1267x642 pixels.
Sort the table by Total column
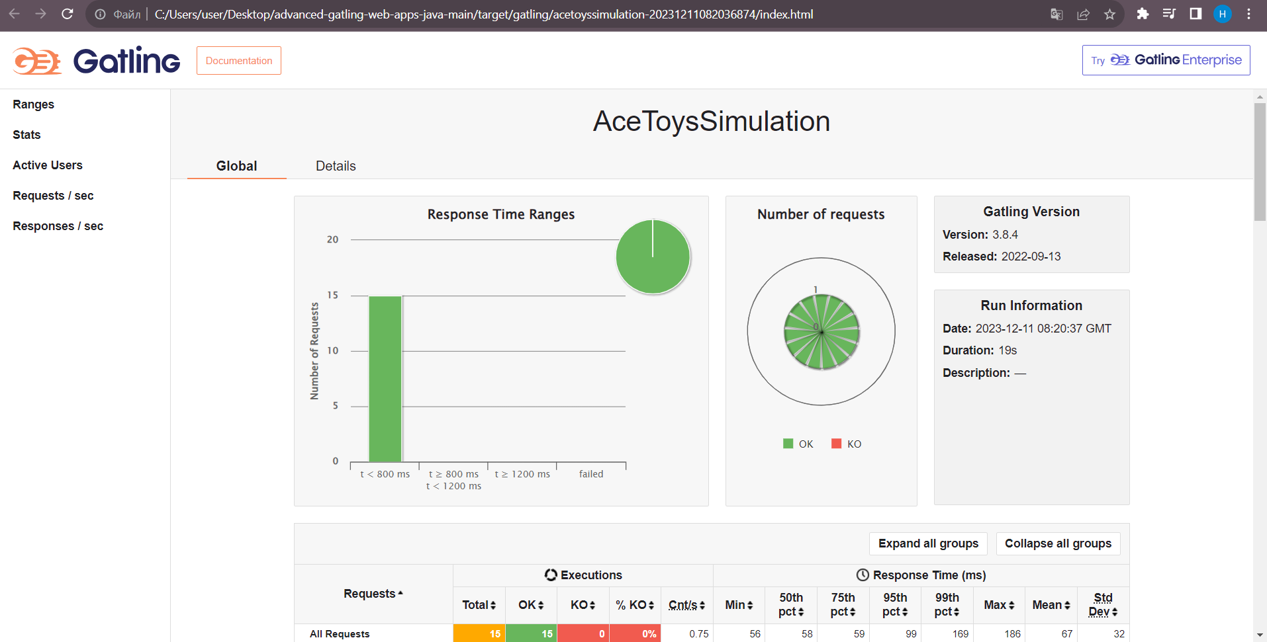pyautogui.click(x=479, y=605)
